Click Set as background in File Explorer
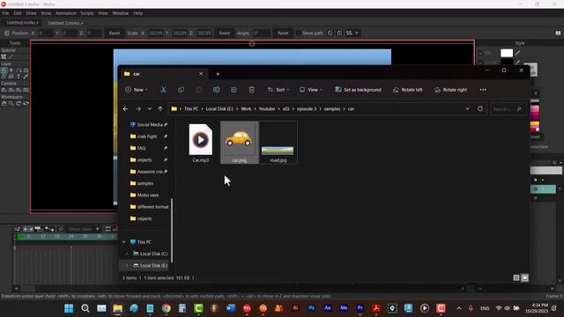This screenshot has height=317, width=564. pos(358,90)
